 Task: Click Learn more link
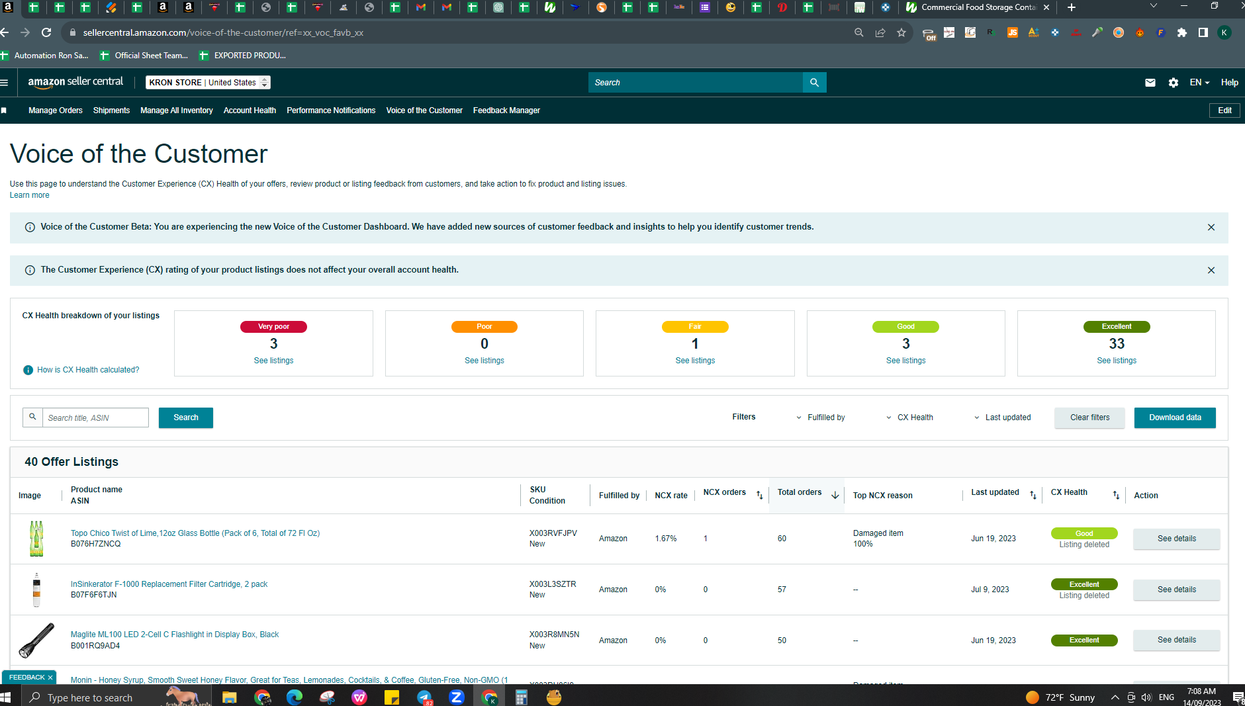(x=29, y=195)
